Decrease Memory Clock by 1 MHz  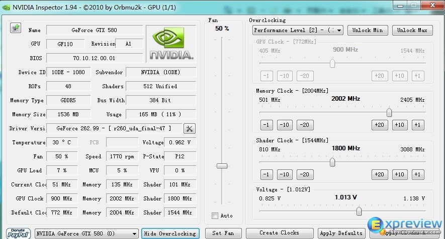266,125
